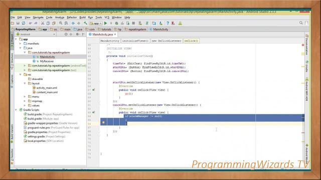Collapse the res folder
Viewport: 321px width, 180px height.
(x=21, y=74)
